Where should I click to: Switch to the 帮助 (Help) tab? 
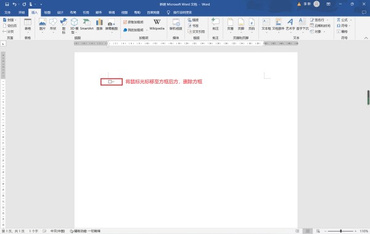coord(138,12)
